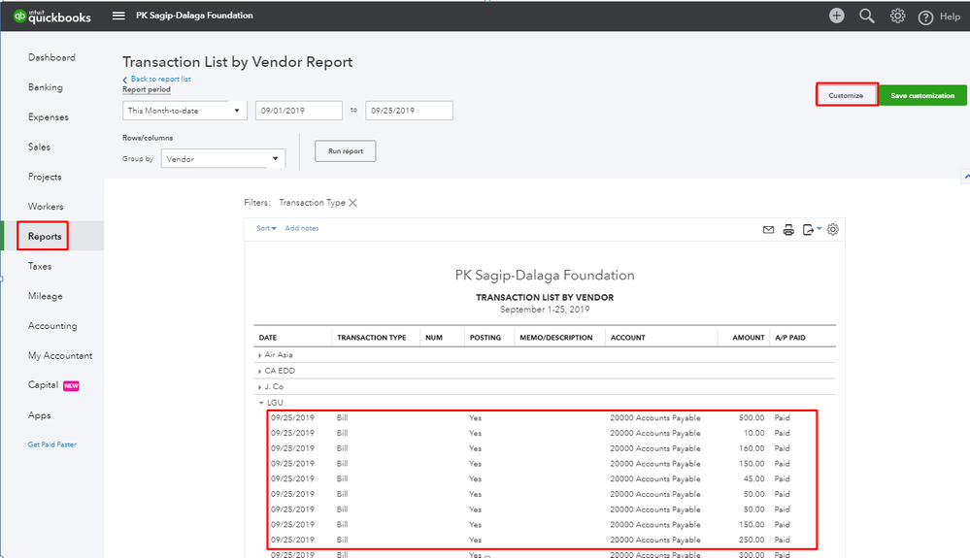This screenshot has height=558, width=970.
Task: Click the search magnifier icon
Action: click(867, 16)
